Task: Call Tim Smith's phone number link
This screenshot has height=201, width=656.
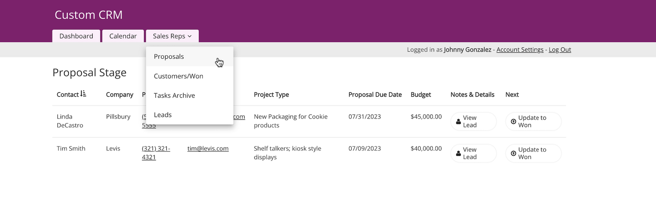Action: (156, 153)
